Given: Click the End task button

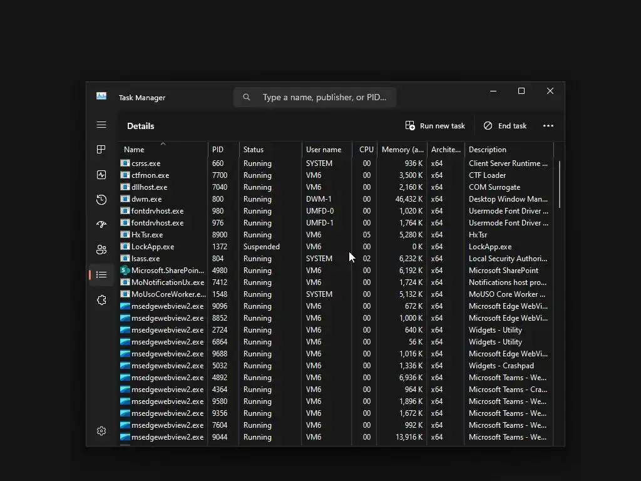Looking at the screenshot, I should pyautogui.click(x=505, y=125).
